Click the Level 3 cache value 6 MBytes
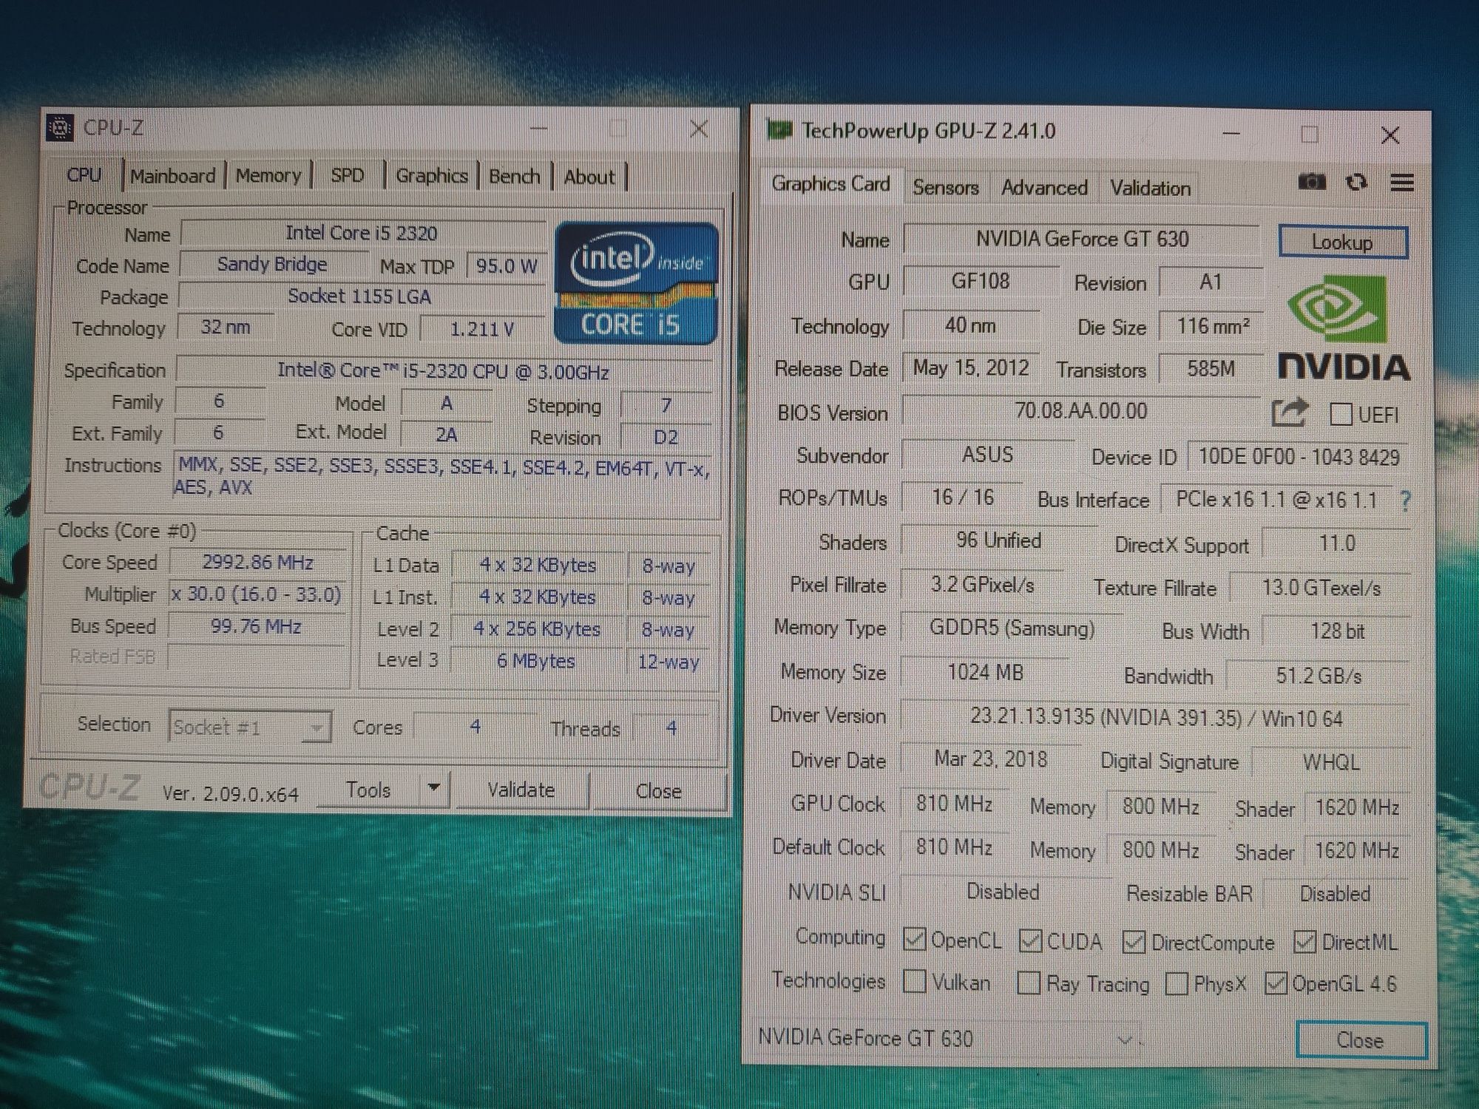This screenshot has width=1479, height=1109. tap(536, 661)
